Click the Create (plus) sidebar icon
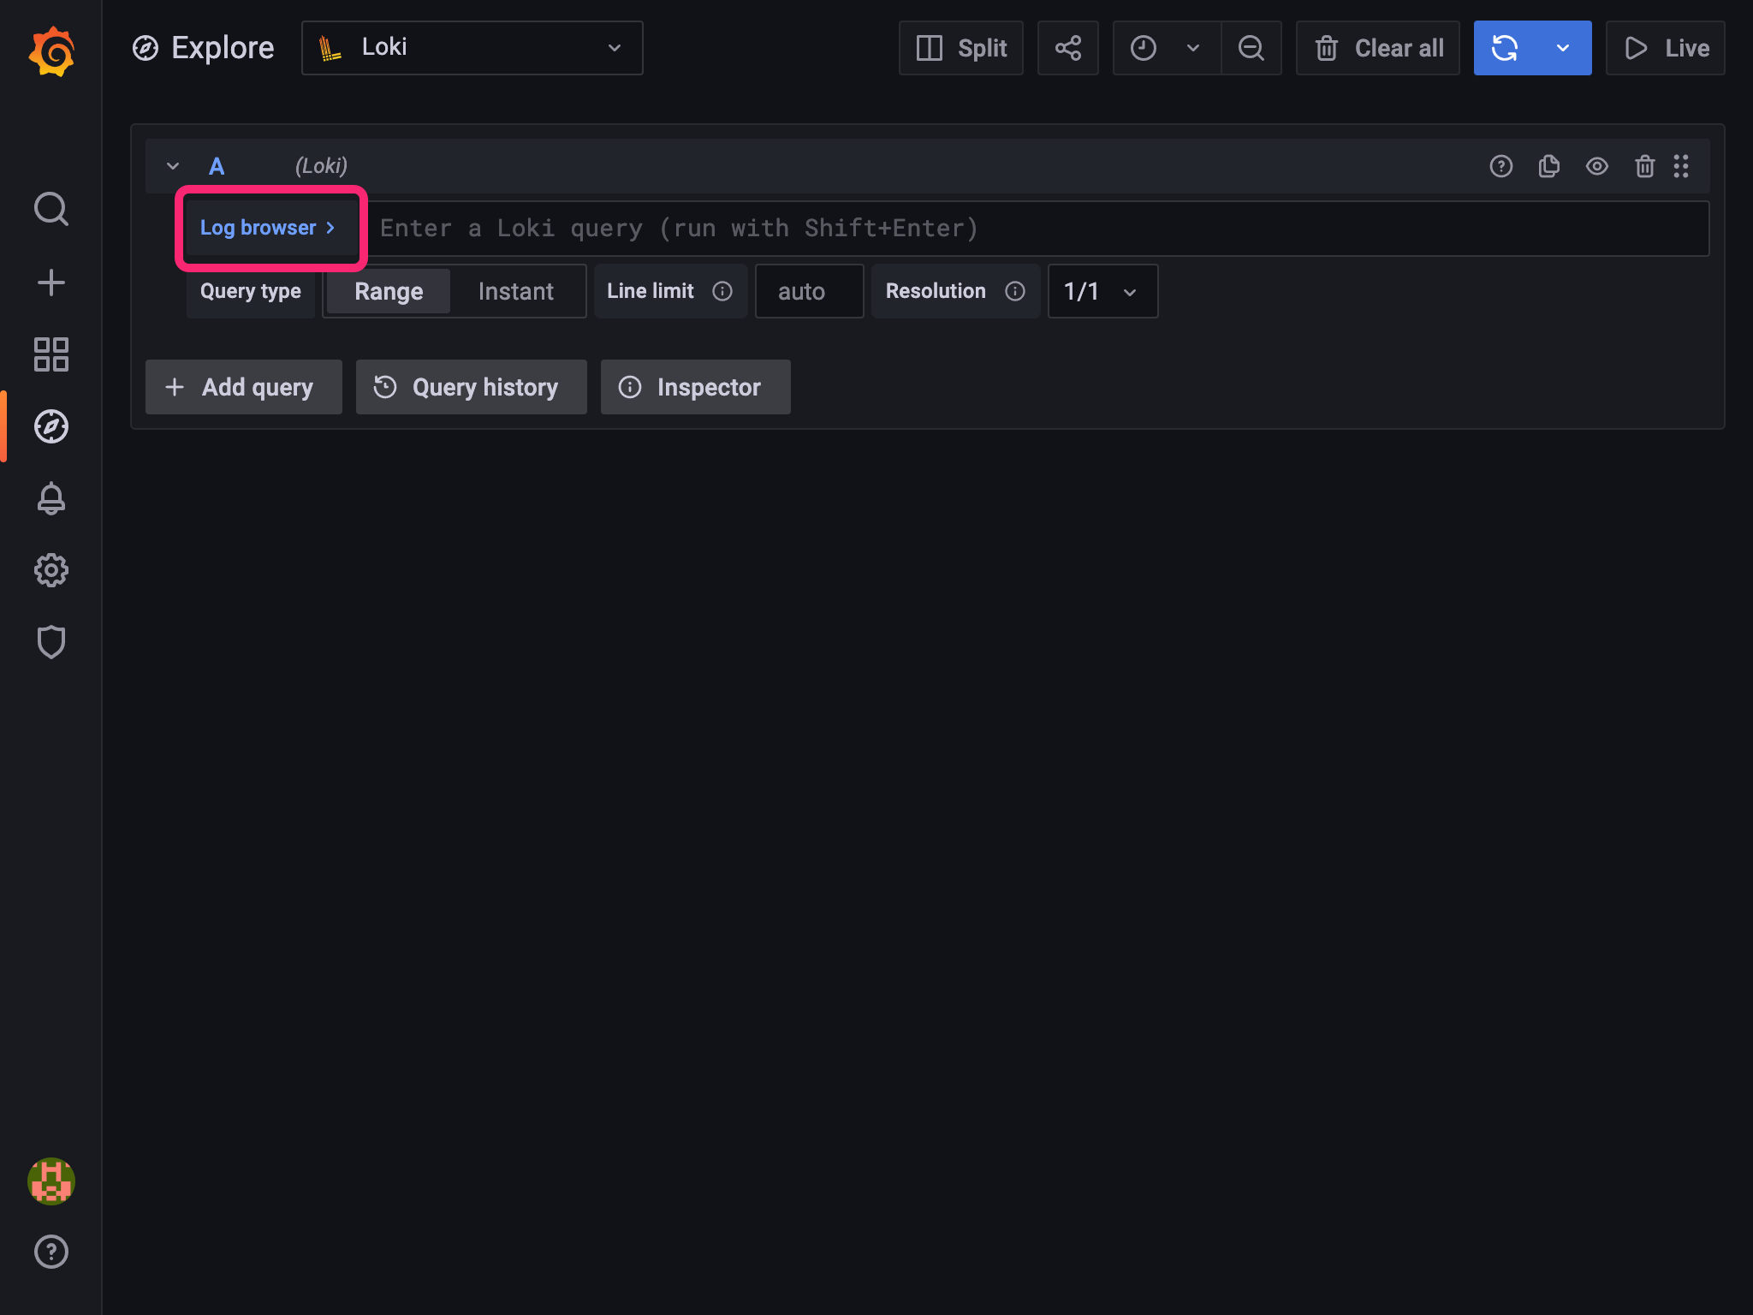The height and width of the screenshot is (1315, 1753). click(51, 281)
